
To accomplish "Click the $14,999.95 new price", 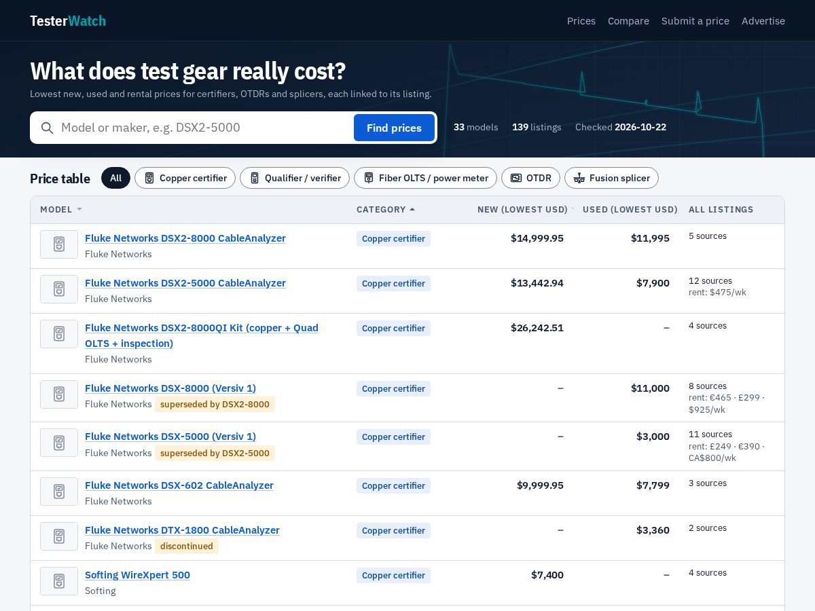I will pos(537,238).
